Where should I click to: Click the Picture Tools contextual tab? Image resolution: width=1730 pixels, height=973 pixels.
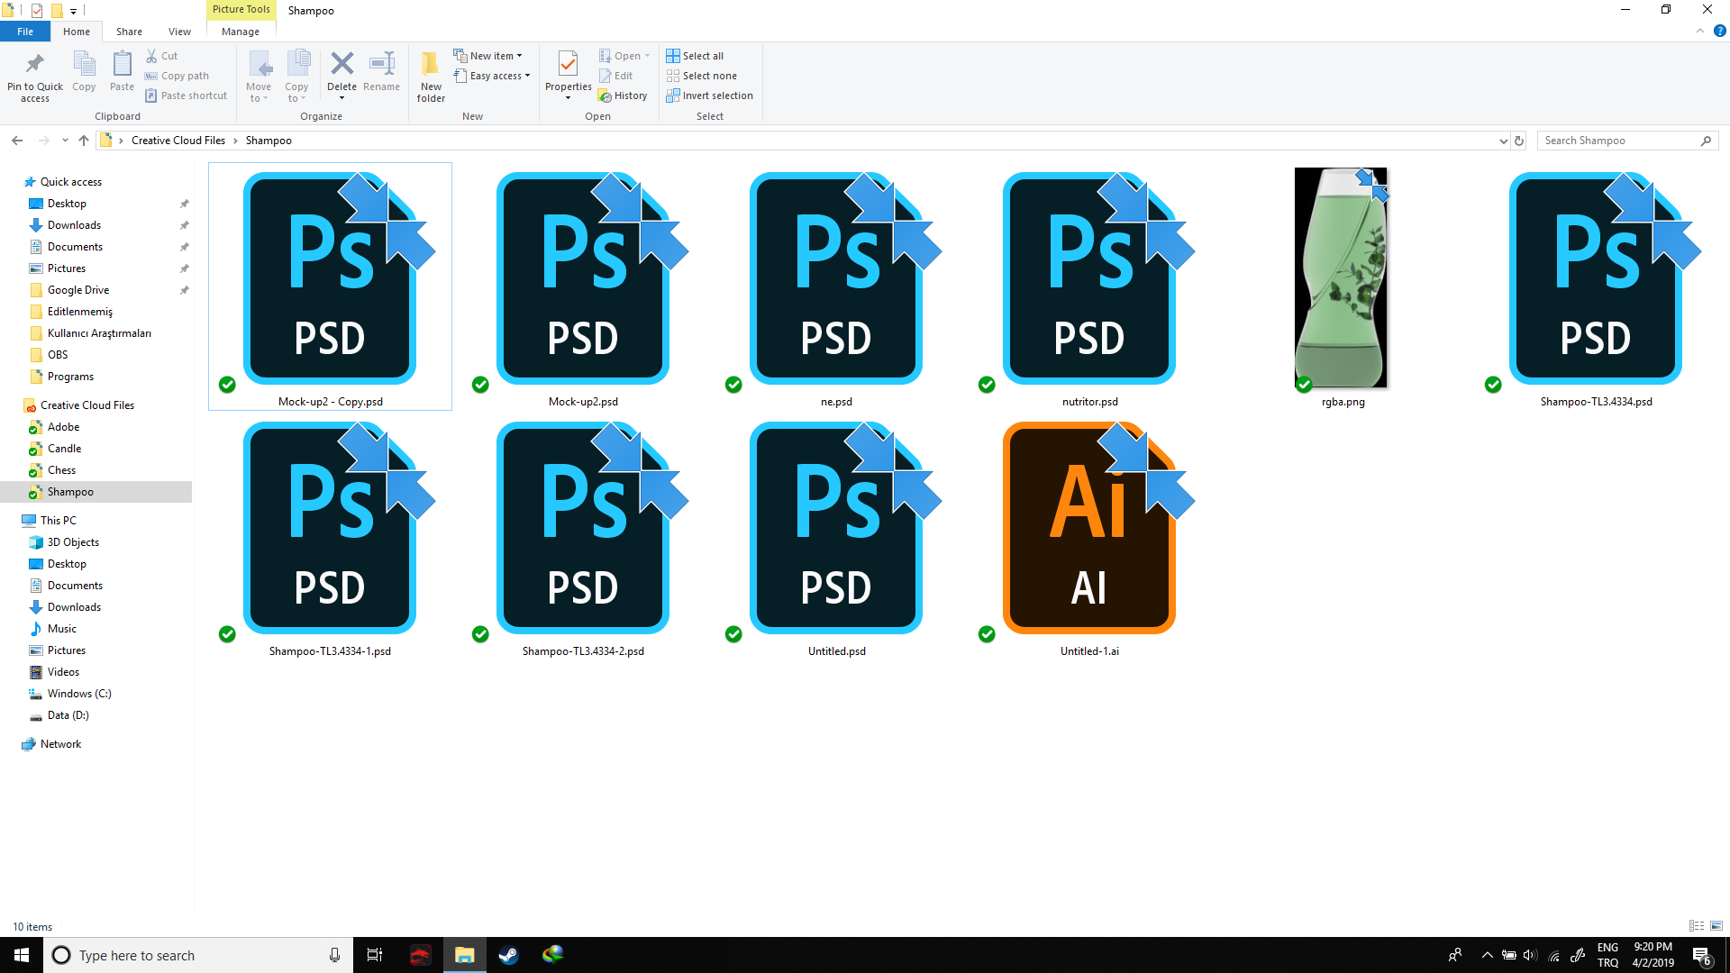[x=241, y=9]
